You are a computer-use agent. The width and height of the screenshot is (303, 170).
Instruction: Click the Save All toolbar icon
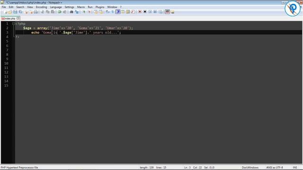pos(20,12)
